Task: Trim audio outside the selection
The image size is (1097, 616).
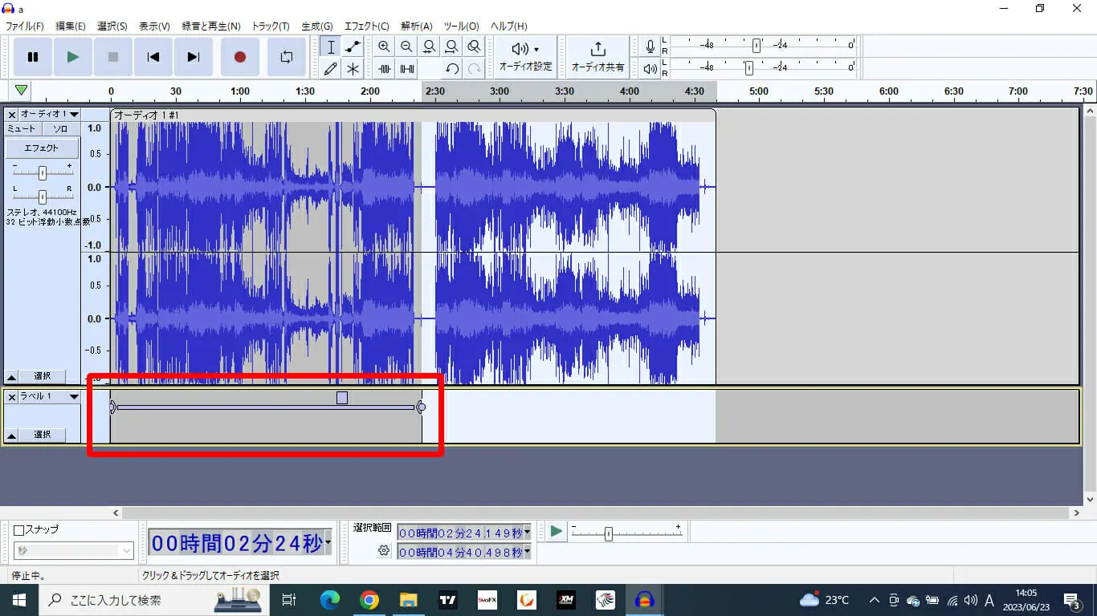Action: (x=385, y=69)
